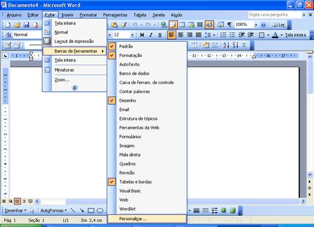Align text right icon
The image size is (314, 227).
point(189,35)
